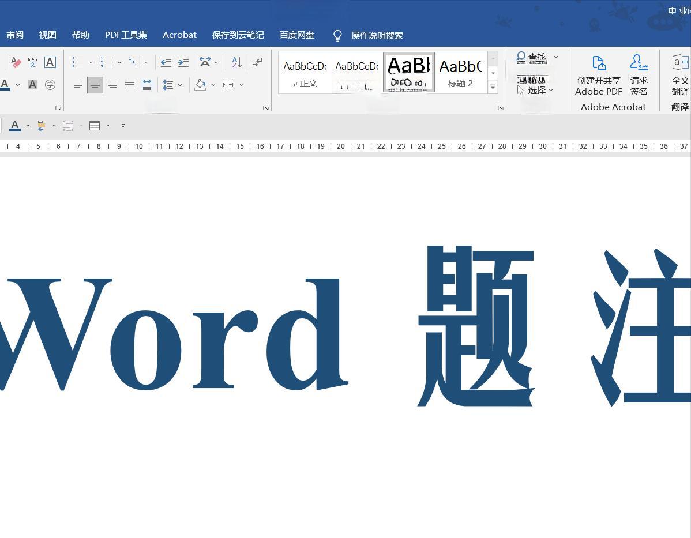The width and height of the screenshot is (691, 538).
Task: Toggle the character border (boxed A)
Action: 50,62
